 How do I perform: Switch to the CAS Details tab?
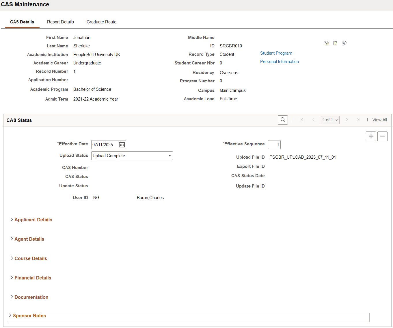(x=22, y=22)
